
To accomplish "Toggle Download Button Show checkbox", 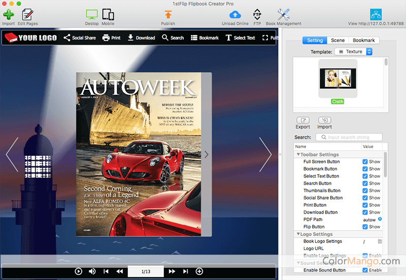I will [x=365, y=213].
